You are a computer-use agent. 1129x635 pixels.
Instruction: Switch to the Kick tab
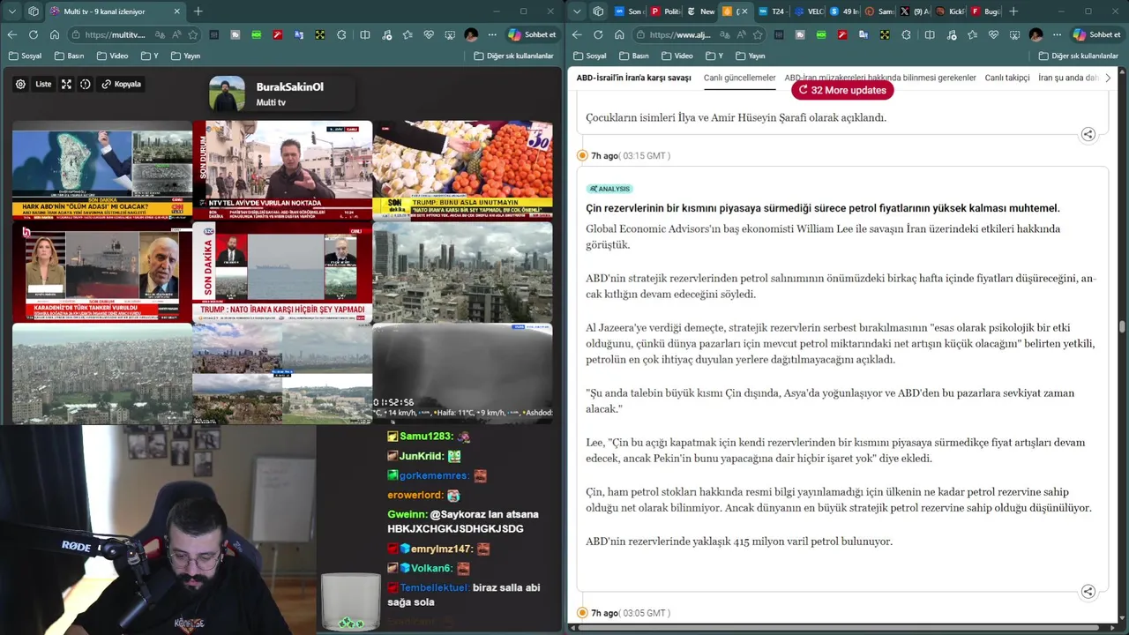[x=950, y=11]
